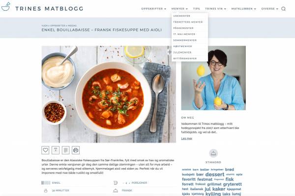Increase portions with the plus stepper

coord(129,183)
